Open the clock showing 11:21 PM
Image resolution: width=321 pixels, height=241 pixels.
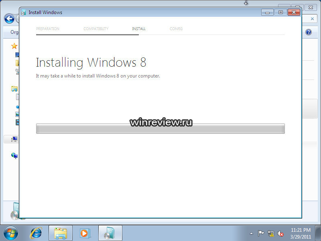[301, 233]
